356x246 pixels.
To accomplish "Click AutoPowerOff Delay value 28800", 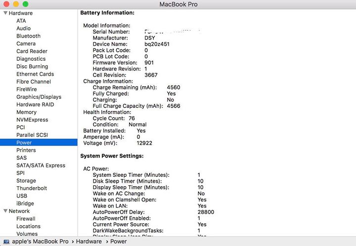I will (x=206, y=212).
